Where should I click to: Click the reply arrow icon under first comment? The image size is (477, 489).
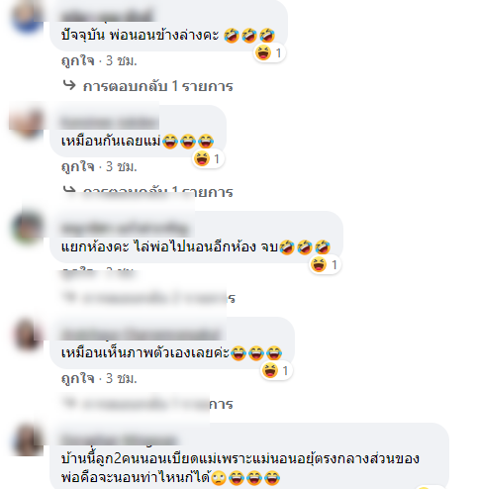click(69, 85)
